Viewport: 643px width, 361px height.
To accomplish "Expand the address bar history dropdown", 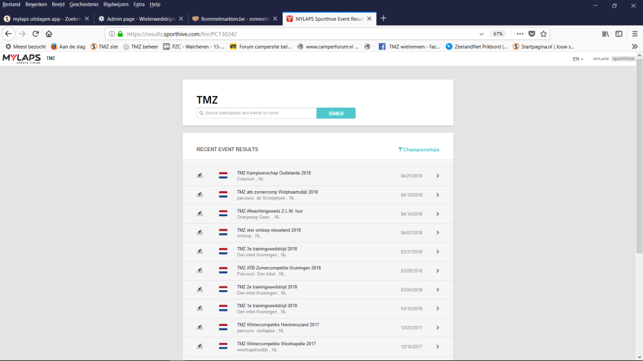I will coord(482,34).
